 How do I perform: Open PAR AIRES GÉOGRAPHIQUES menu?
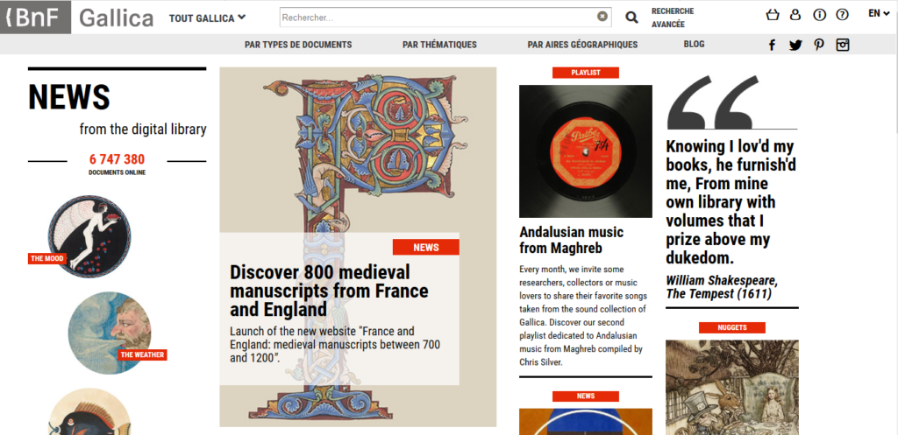point(582,45)
